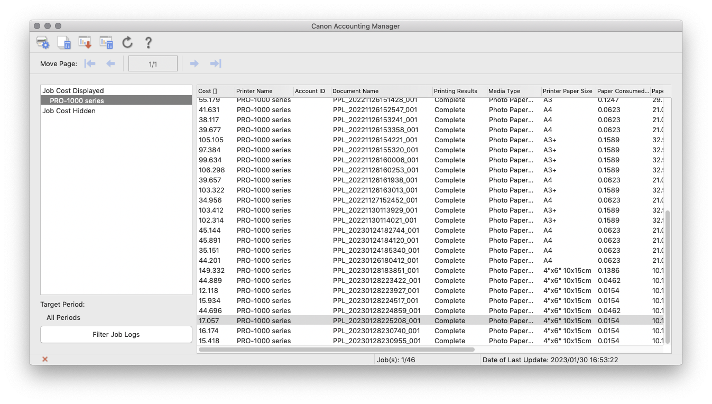Select PRO-1000 series printer in sidebar
This screenshot has height=404, width=712.
(x=77, y=100)
